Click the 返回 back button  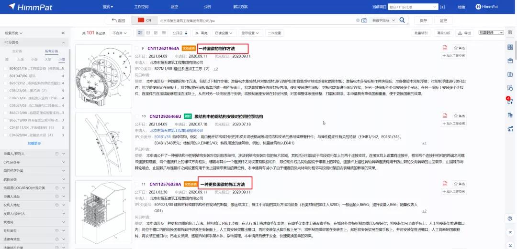click(x=118, y=21)
